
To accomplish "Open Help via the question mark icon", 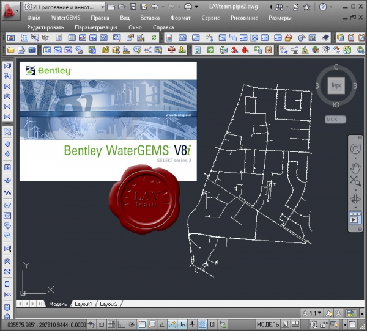I will tap(323, 7).
